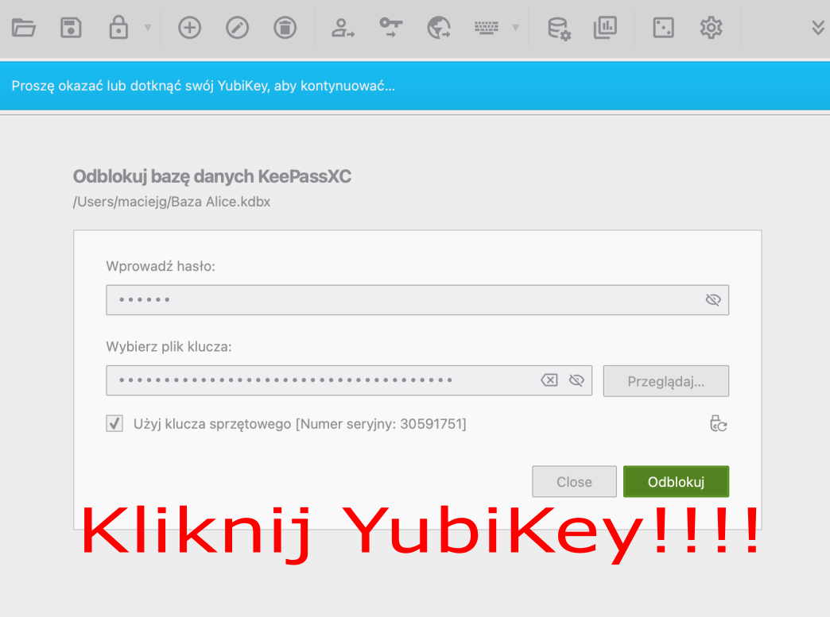Open database reports icon

coord(606,28)
